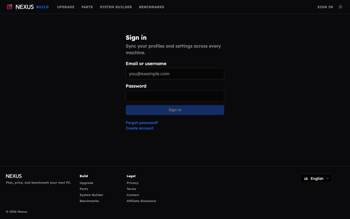The height and width of the screenshot is (219, 350).
Task: Focus the Password input field
Action: pos(175,96)
